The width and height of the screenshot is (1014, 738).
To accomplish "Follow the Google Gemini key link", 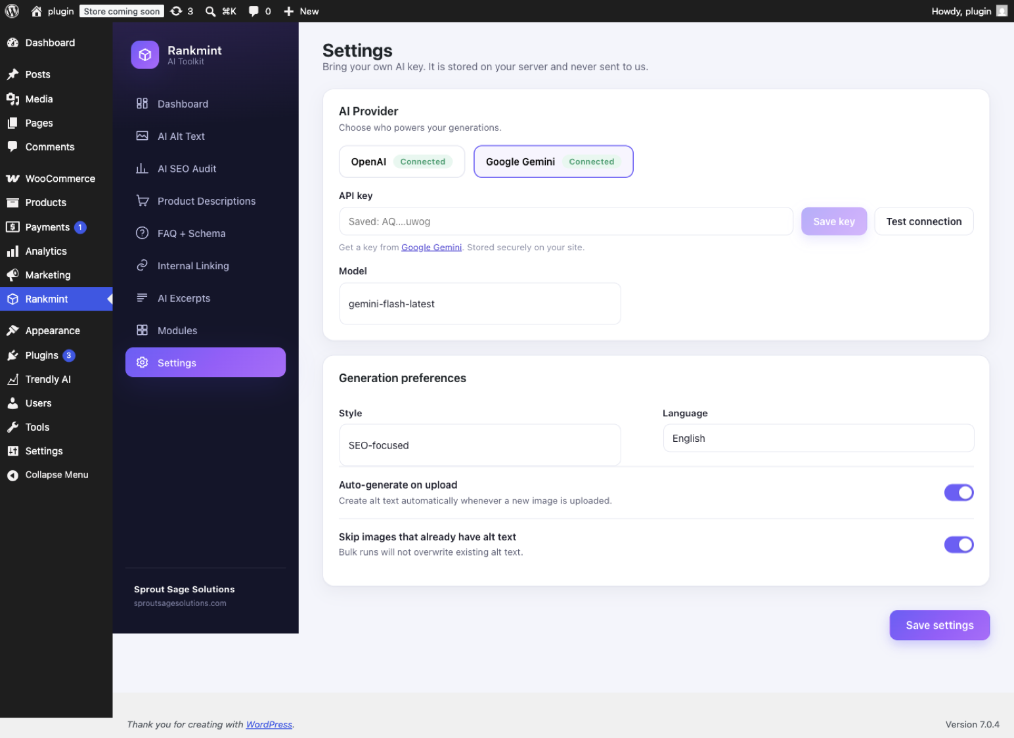I will point(431,248).
